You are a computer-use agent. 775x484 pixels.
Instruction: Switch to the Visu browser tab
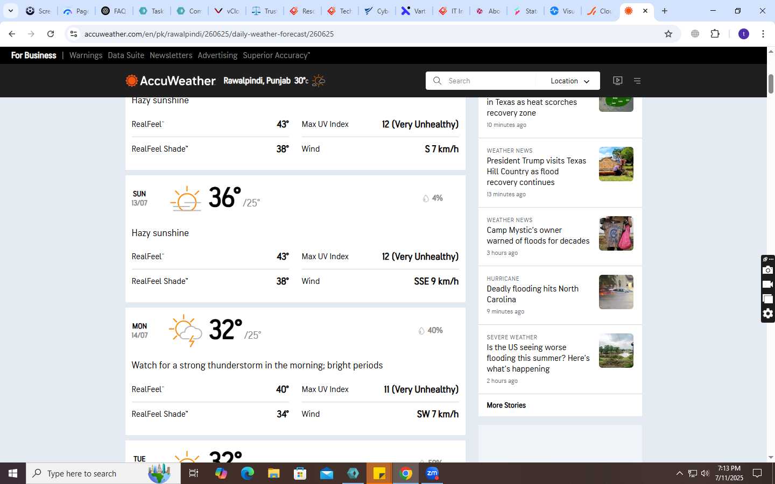563,11
